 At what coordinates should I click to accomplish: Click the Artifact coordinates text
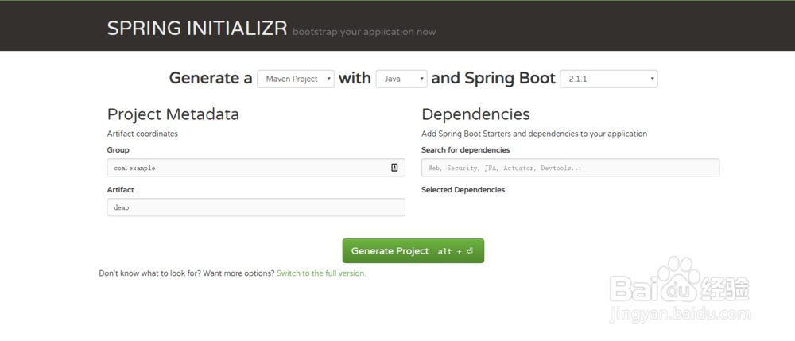(x=142, y=134)
